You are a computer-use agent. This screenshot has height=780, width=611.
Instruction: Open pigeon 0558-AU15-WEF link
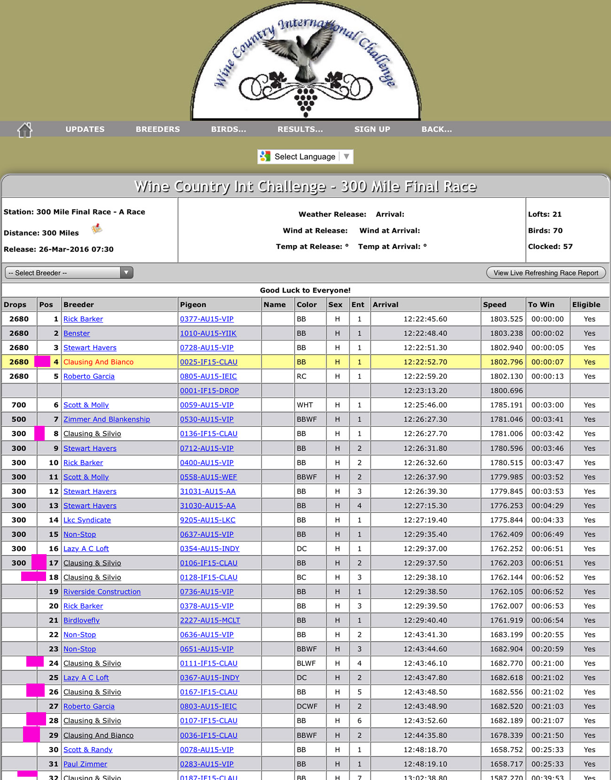coord(208,477)
